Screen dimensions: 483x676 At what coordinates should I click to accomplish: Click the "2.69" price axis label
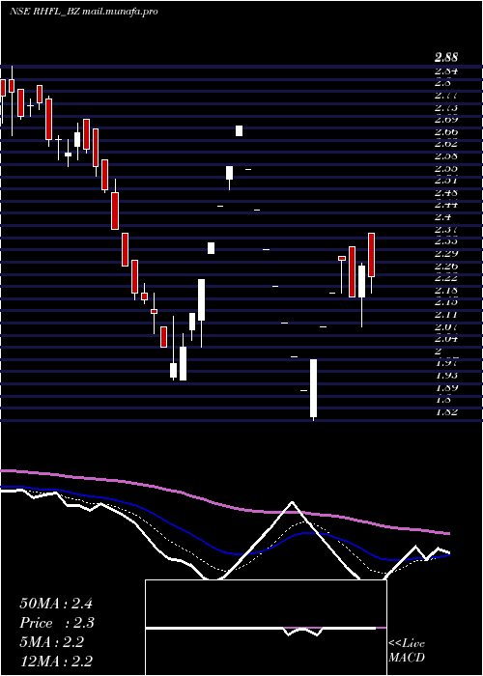point(446,120)
